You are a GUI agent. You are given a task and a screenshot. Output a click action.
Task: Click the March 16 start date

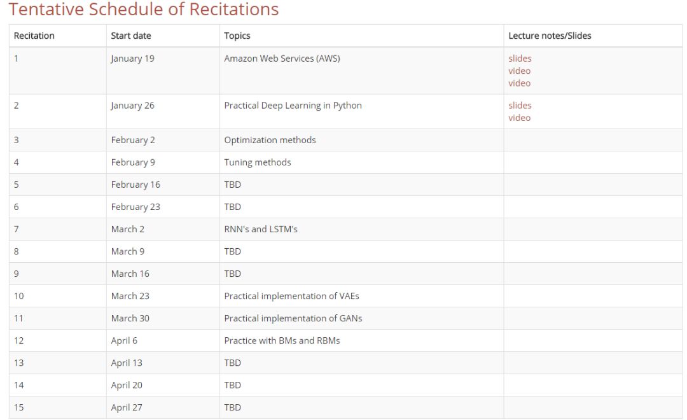pyautogui.click(x=130, y=274)
